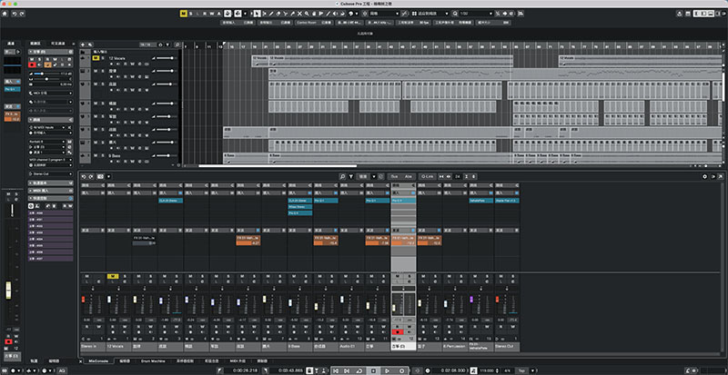Click the 12 Vocals mixer channel name
The width and height of the screenshot is (728, 375).
118,345
